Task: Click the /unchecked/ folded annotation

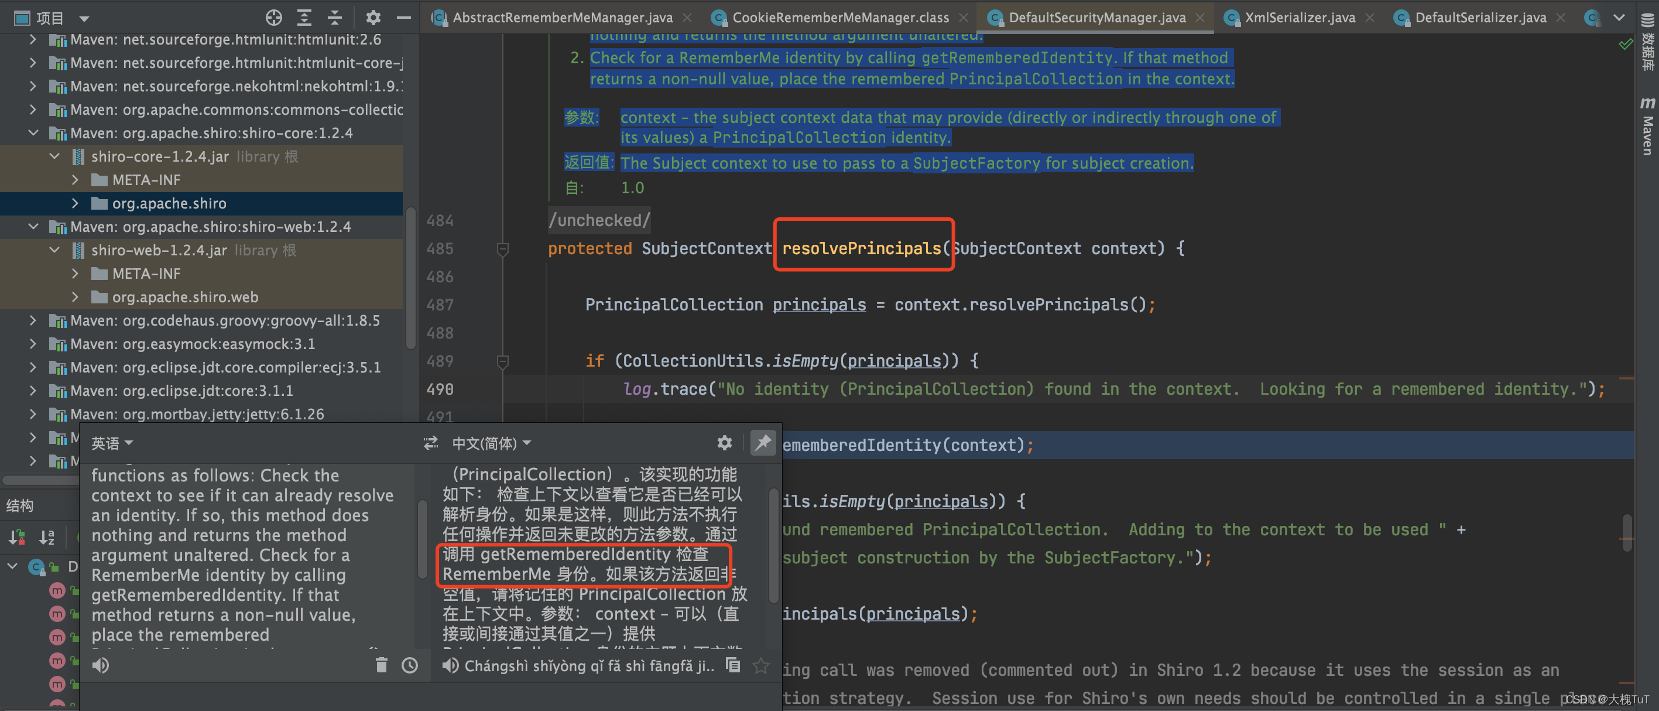Action: 599,220
